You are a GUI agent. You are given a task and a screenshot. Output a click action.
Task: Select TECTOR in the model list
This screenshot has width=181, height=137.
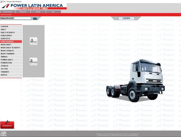(11, 69)
